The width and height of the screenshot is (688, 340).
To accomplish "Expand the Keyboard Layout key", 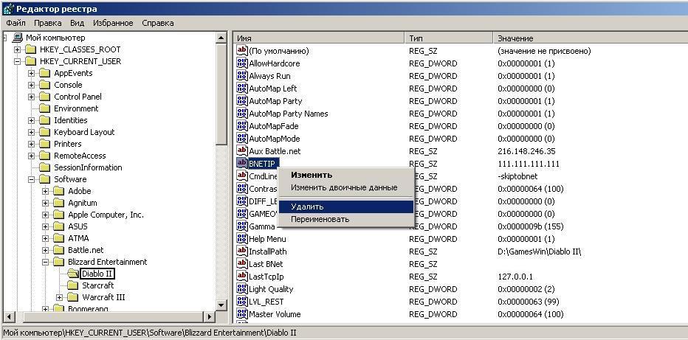I will (x=32, y=132).
